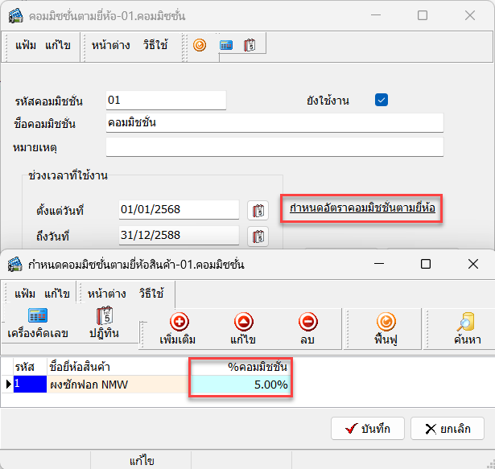This screenshot has width=495, height=469.
Task: Open วิธีใช้ menu in front dialog
Action: pyautogui.click(x=151, y=294)
